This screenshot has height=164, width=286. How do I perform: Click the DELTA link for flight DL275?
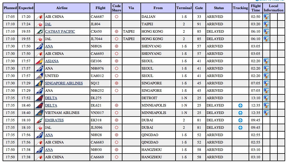pyautogui.click(x=51, y=98)
